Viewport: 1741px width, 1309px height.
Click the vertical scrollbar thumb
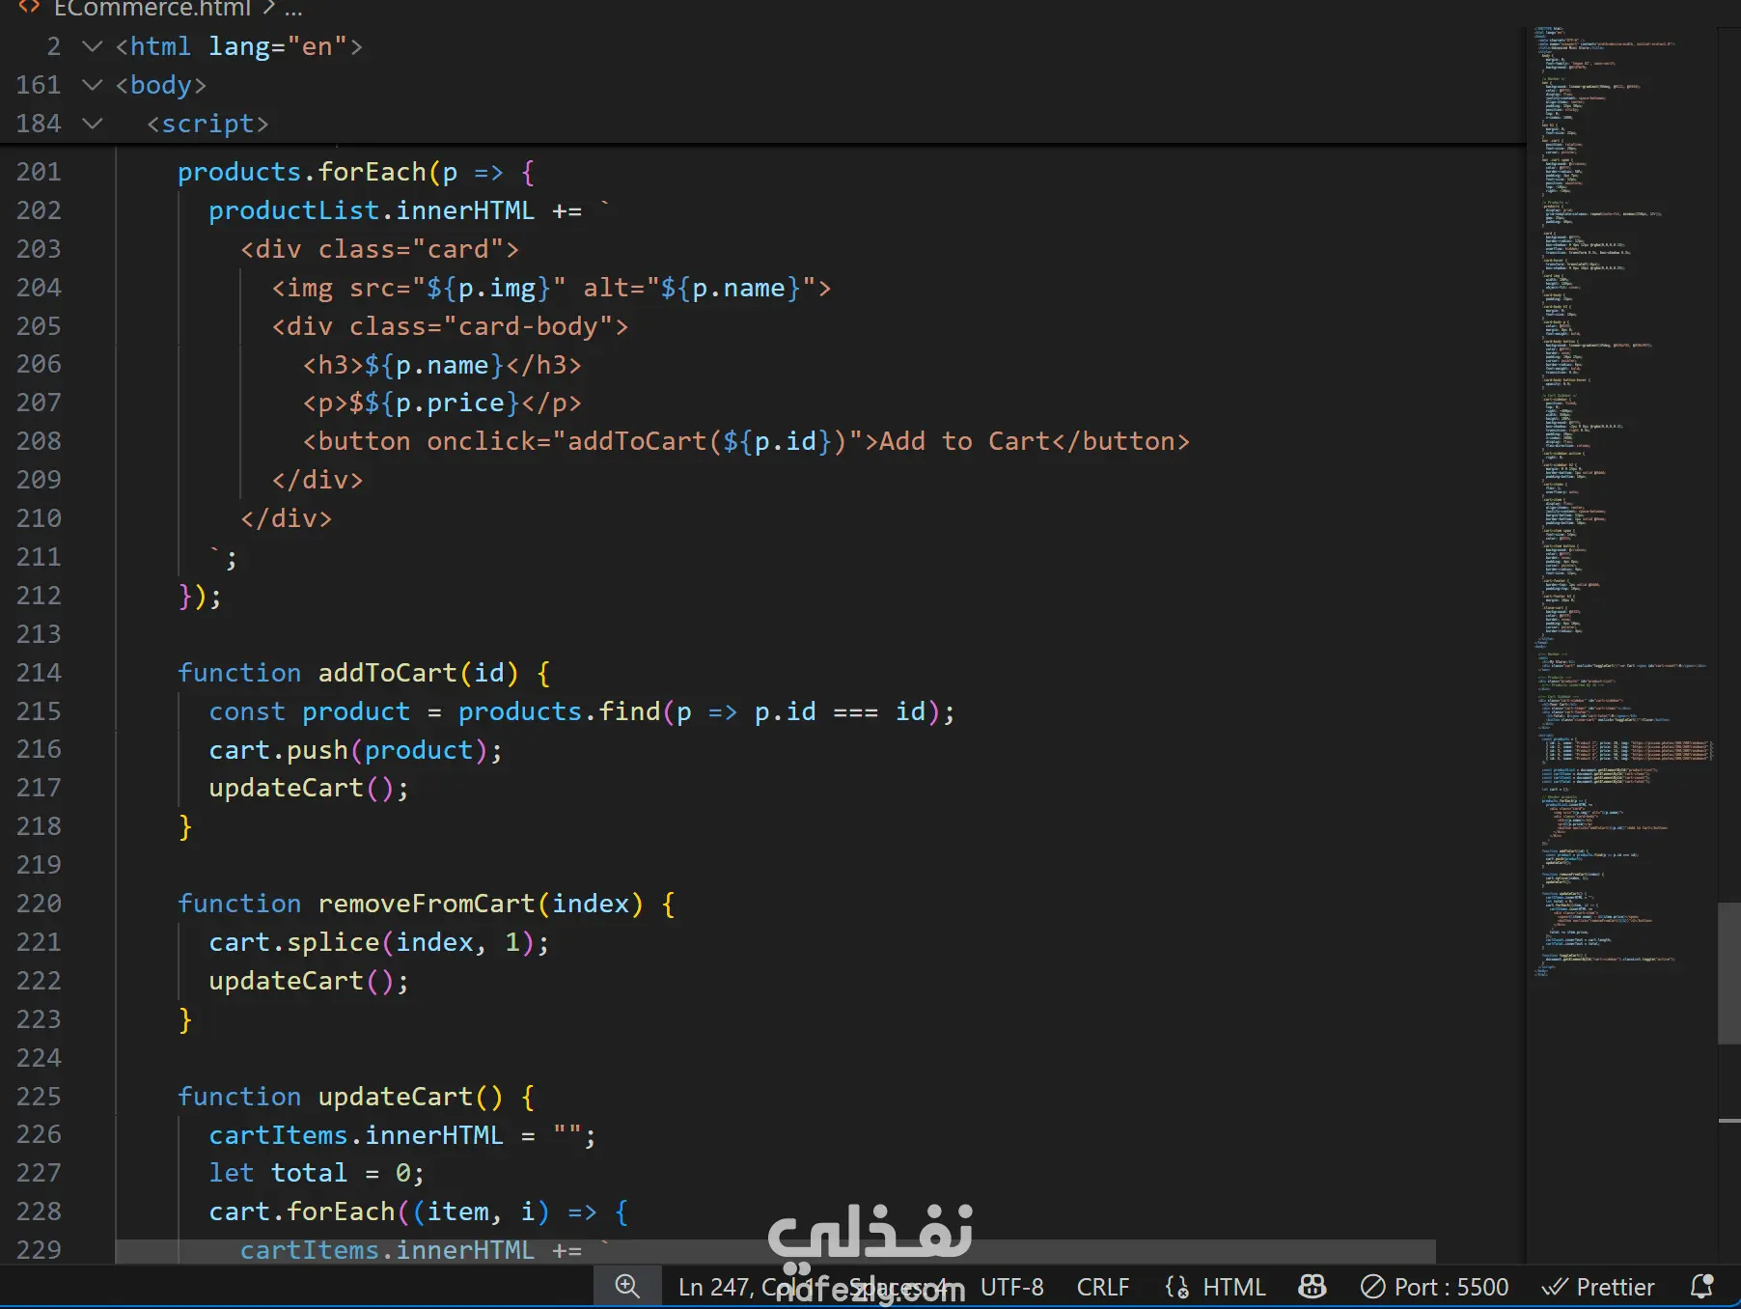[x=1728, y=973]
